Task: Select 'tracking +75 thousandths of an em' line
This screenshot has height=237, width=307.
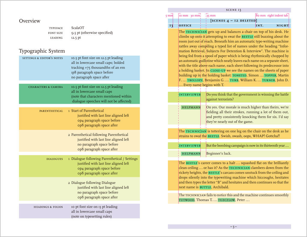Action: pyautogui.click(x=98, y=67)
